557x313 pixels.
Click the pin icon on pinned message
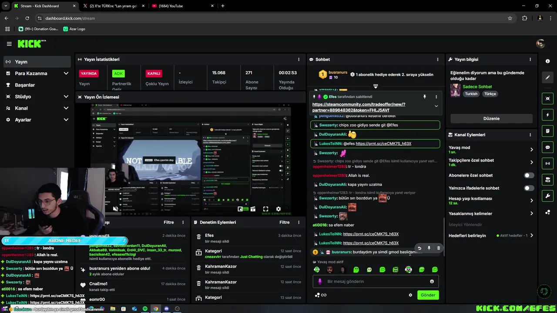point(425,97)
